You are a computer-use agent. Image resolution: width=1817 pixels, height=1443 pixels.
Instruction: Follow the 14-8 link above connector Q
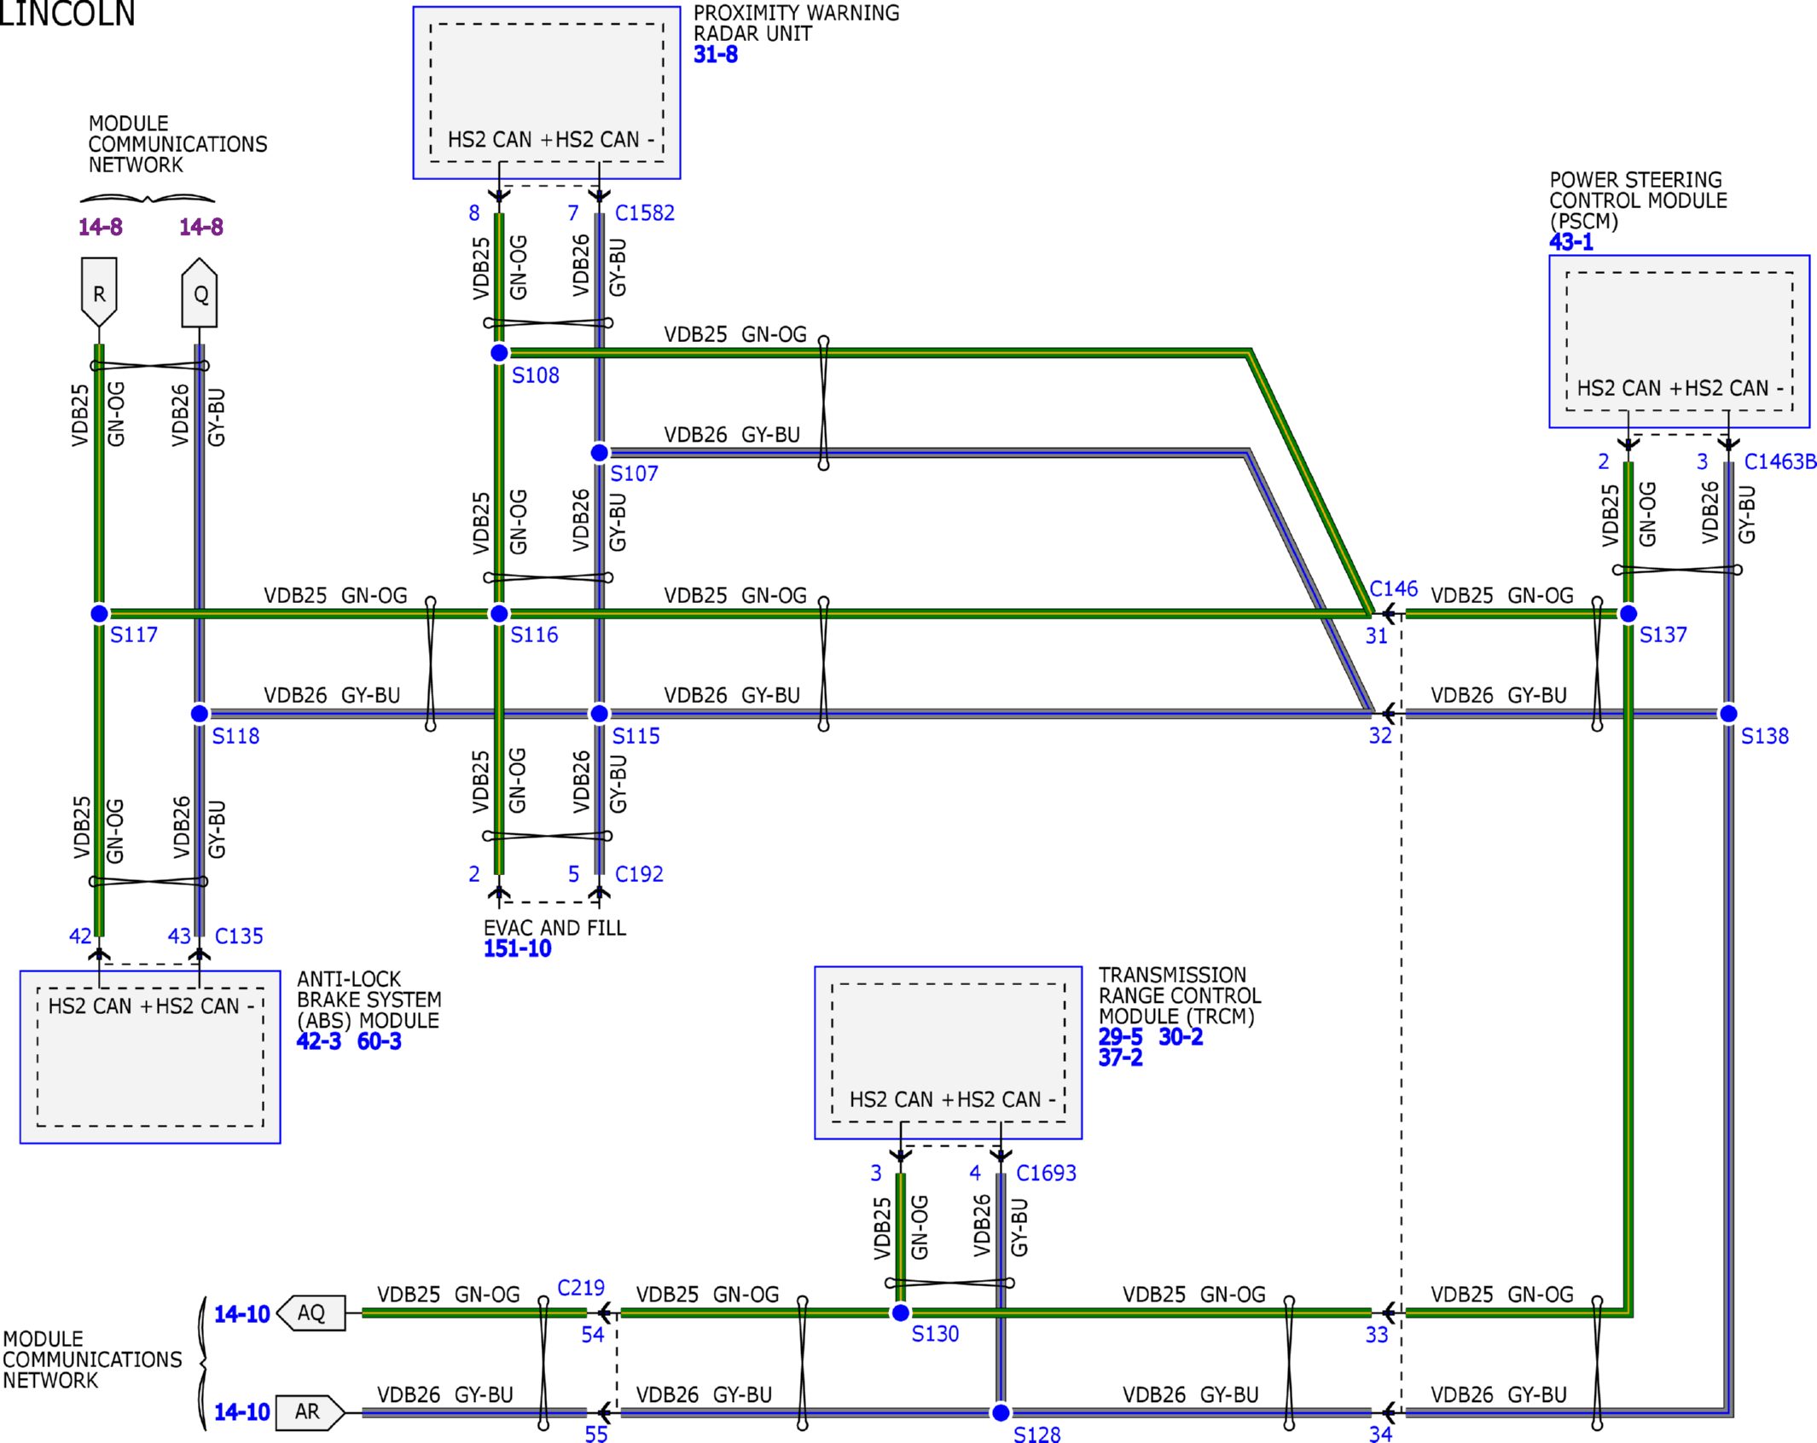coord(200,227)
